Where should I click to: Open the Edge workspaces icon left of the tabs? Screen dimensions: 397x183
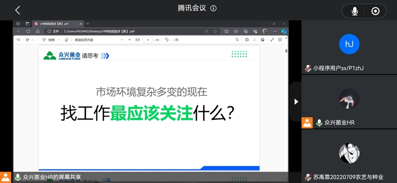point(18,24)
